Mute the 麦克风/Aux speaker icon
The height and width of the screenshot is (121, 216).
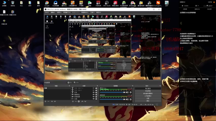click(127, 92)
